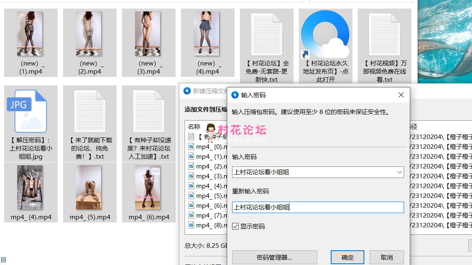Image resolution: width=472 pixels, height=265 pixels.
Task: Select the (new) _ (4).mp4 video thumbnail
Action: [x=207, y=34]
